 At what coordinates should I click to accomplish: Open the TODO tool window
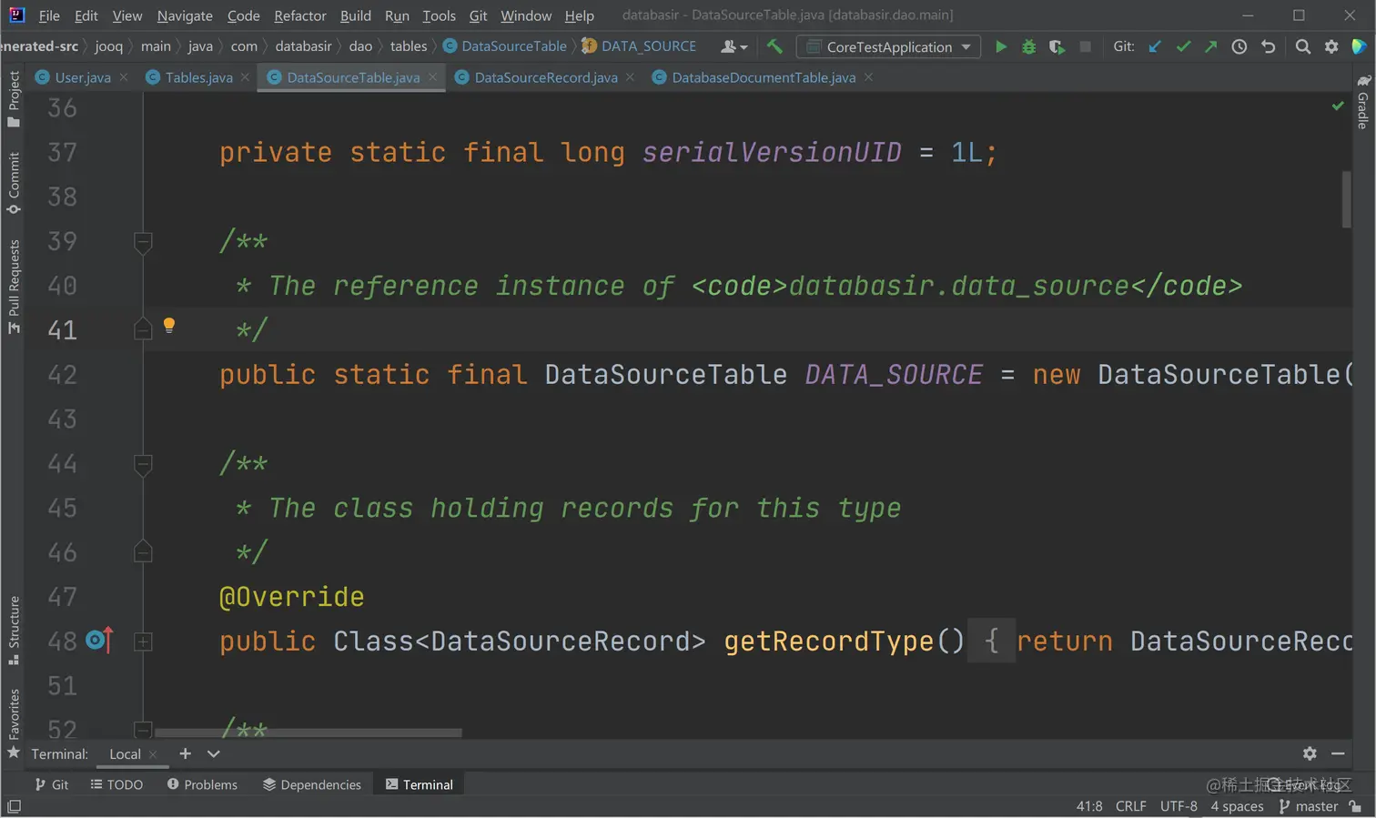click(x=116, y=784)
